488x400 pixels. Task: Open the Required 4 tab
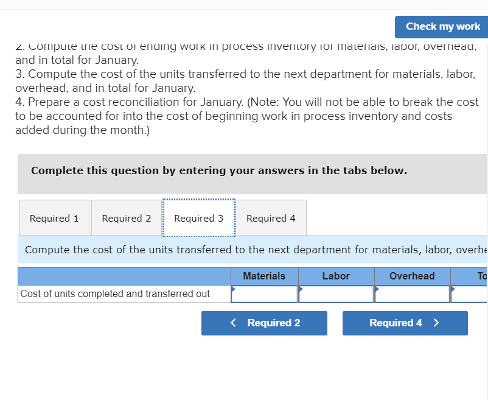point(270,217)
